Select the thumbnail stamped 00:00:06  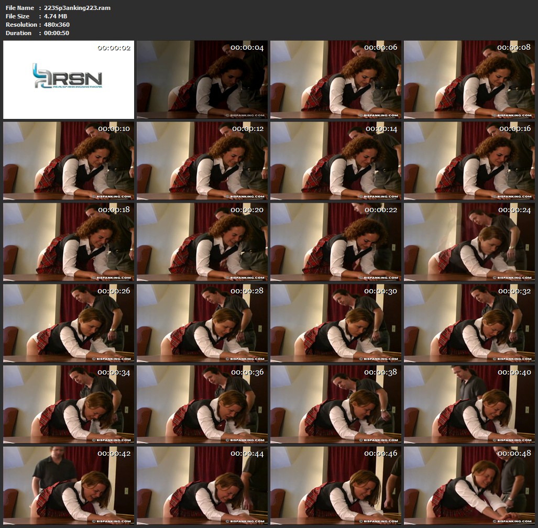[x=336, y=80]
